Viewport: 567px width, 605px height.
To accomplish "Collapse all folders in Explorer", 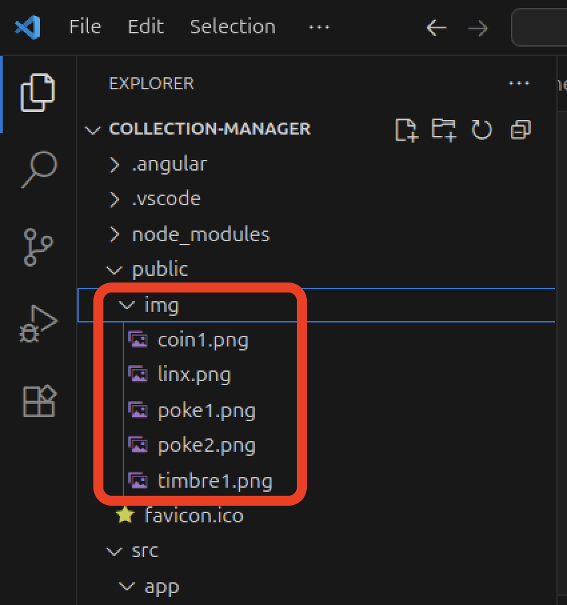I will point(520,129).
